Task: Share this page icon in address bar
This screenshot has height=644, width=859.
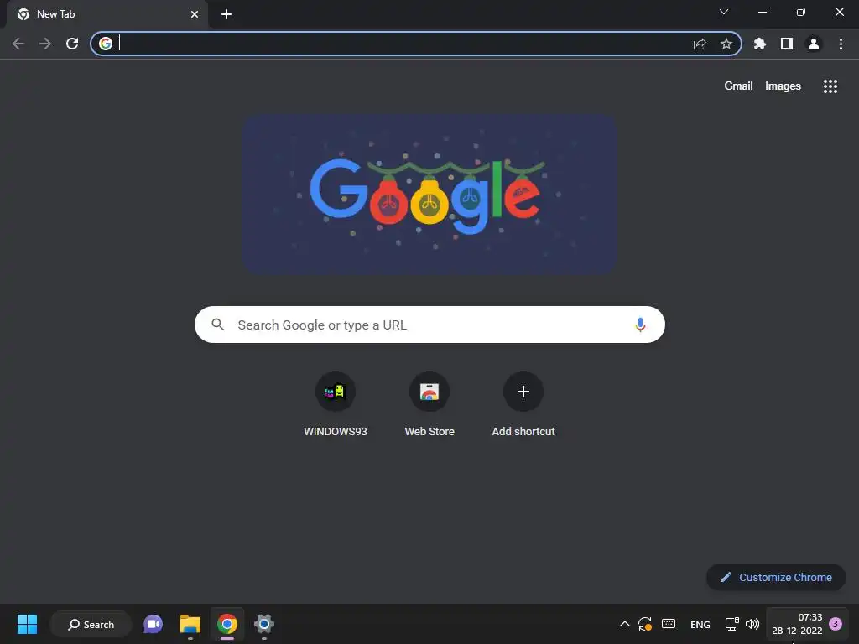Action: pos(700,44)
